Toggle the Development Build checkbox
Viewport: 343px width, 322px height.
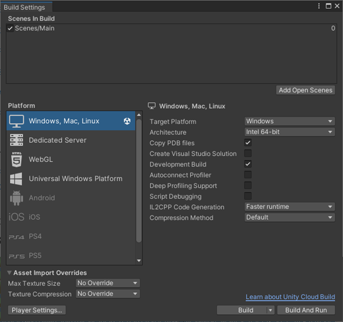248,164
